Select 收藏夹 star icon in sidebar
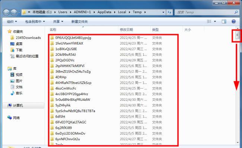 point(9,32)
